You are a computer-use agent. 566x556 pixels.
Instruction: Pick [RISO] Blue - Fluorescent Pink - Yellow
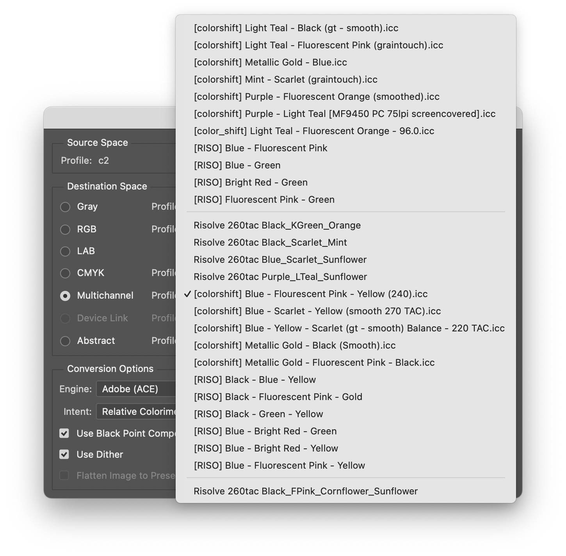click(346, 466)
